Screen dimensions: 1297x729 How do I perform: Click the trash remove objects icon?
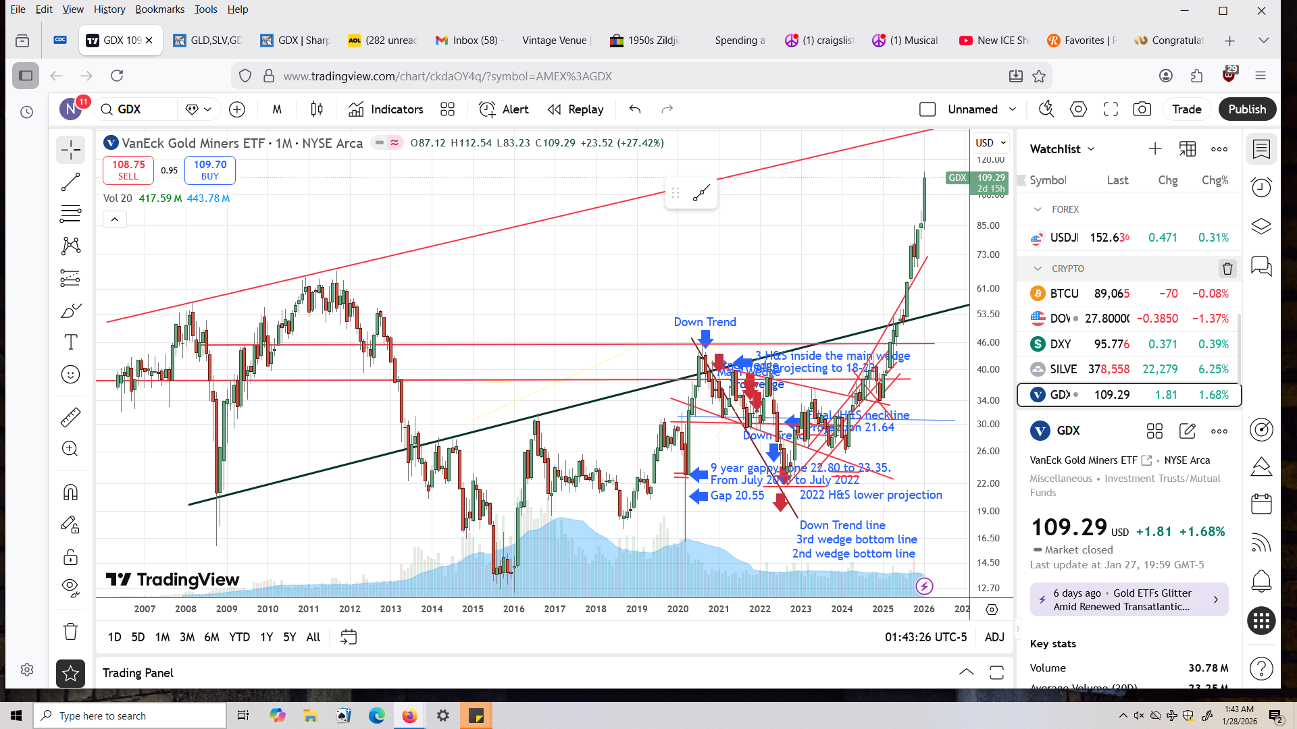coord(70,632)
